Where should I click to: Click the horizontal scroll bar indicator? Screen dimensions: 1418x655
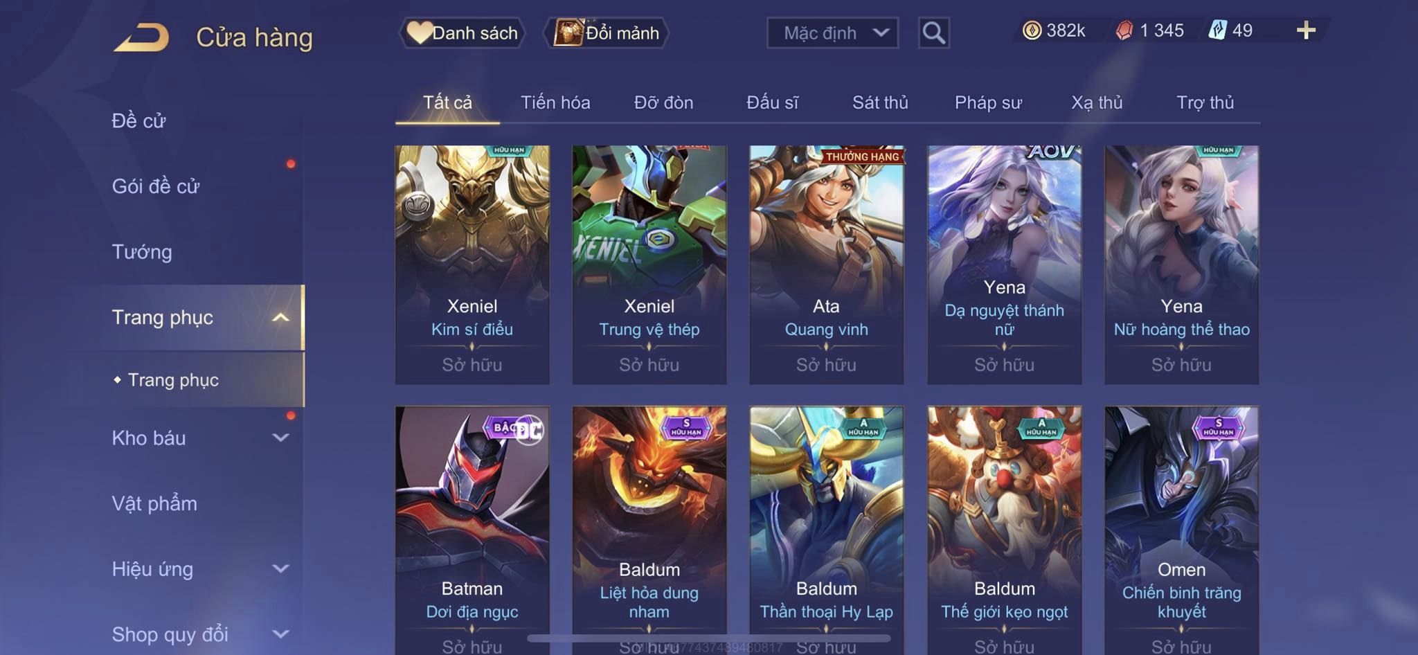tap(709, 638)
